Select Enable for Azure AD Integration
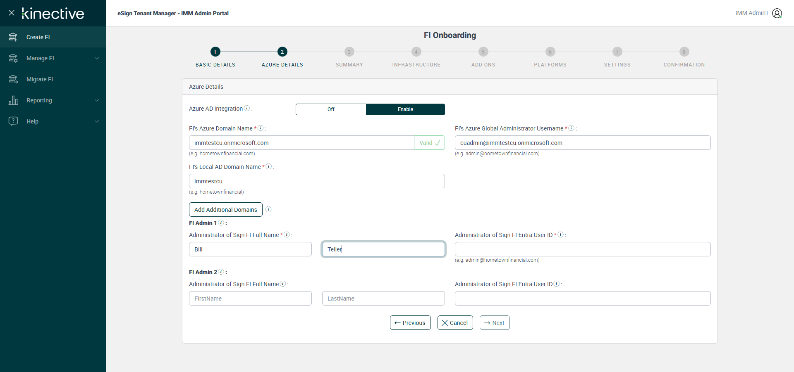 pos(405,109)
